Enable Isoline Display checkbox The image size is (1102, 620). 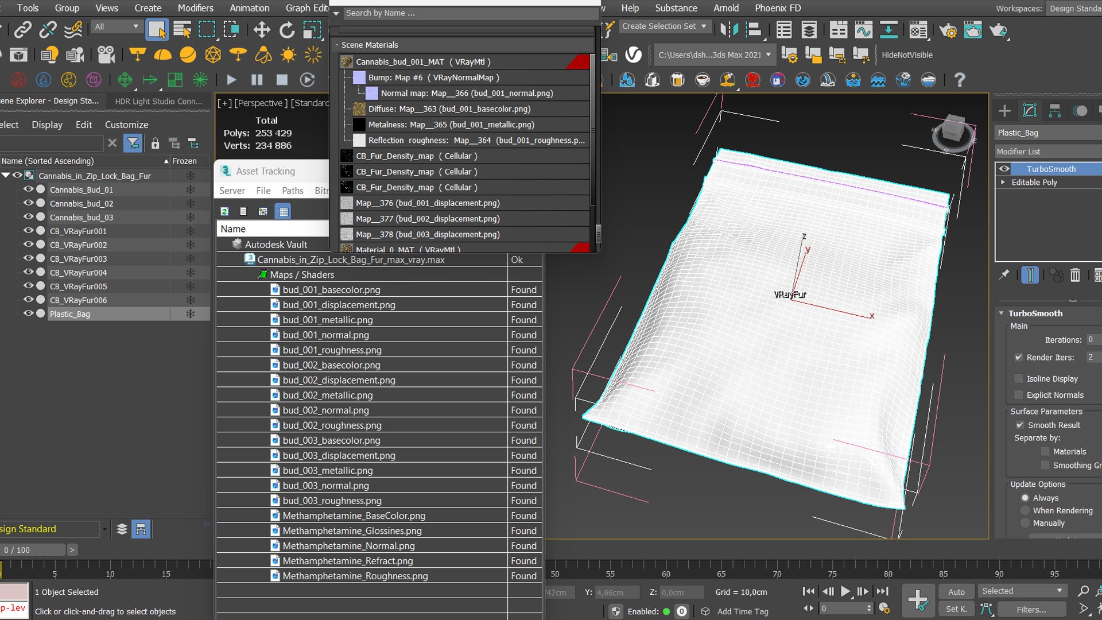tap(1019, 378)
